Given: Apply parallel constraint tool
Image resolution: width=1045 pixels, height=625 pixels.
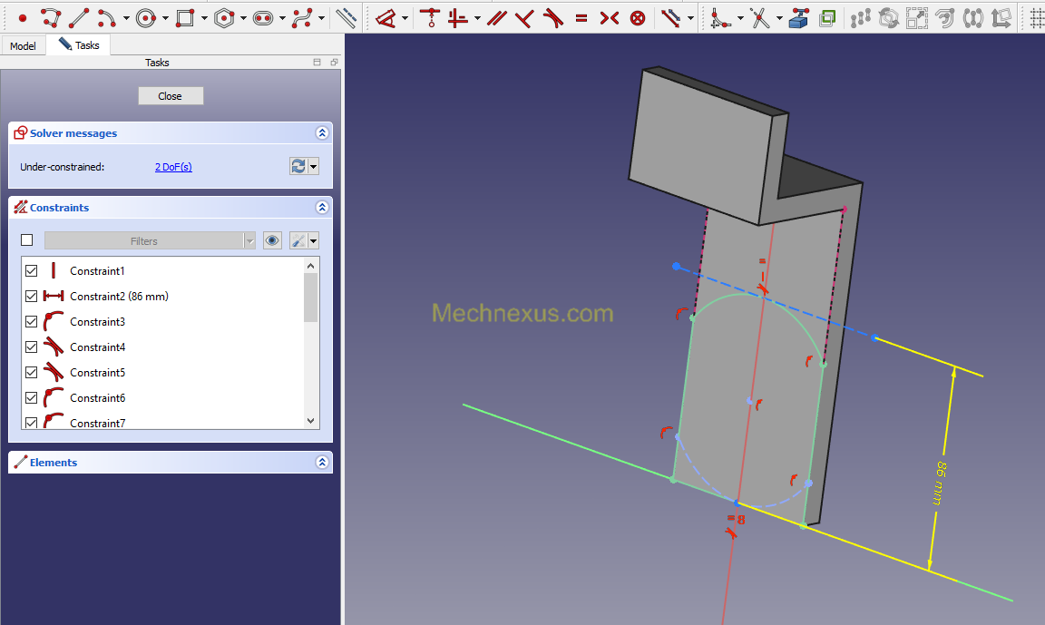Looking at the screenshot, I should point(496,17).
